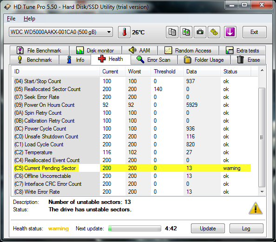Click the 'Number of unstable sectors: 13' description
276x242 pixels.
click(90, 202)
